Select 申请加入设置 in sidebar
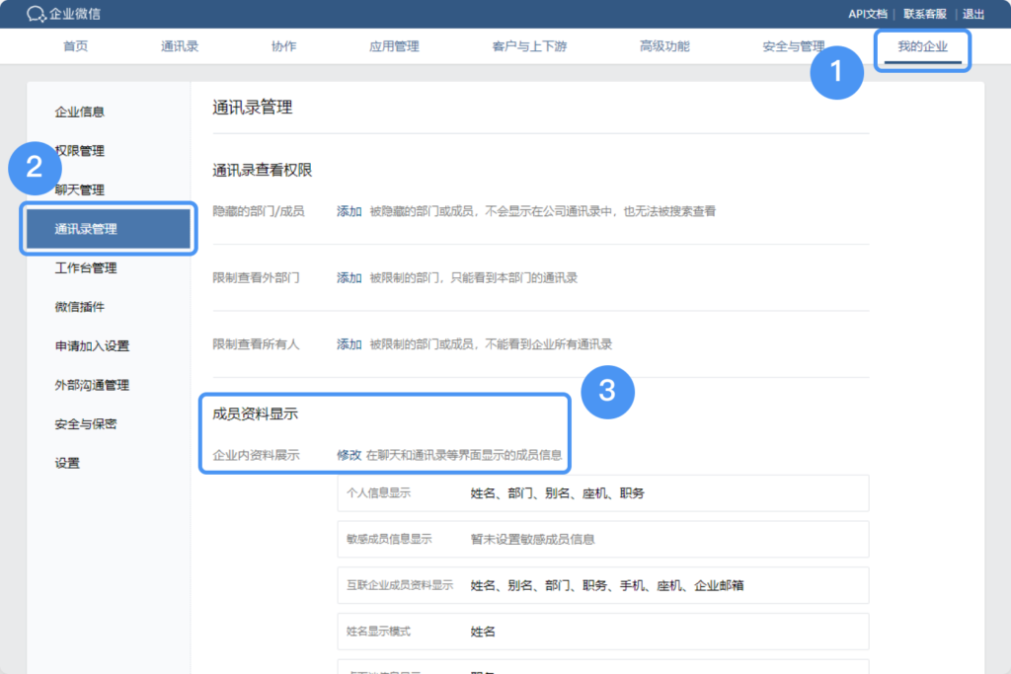 [x=92, y=346]
